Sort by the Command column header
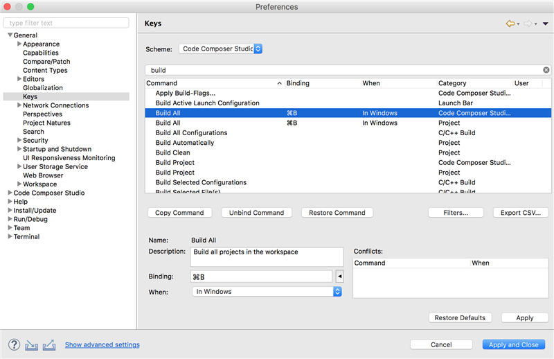Image resolution: width=554 pixels, height=359 pixels. 215,83
